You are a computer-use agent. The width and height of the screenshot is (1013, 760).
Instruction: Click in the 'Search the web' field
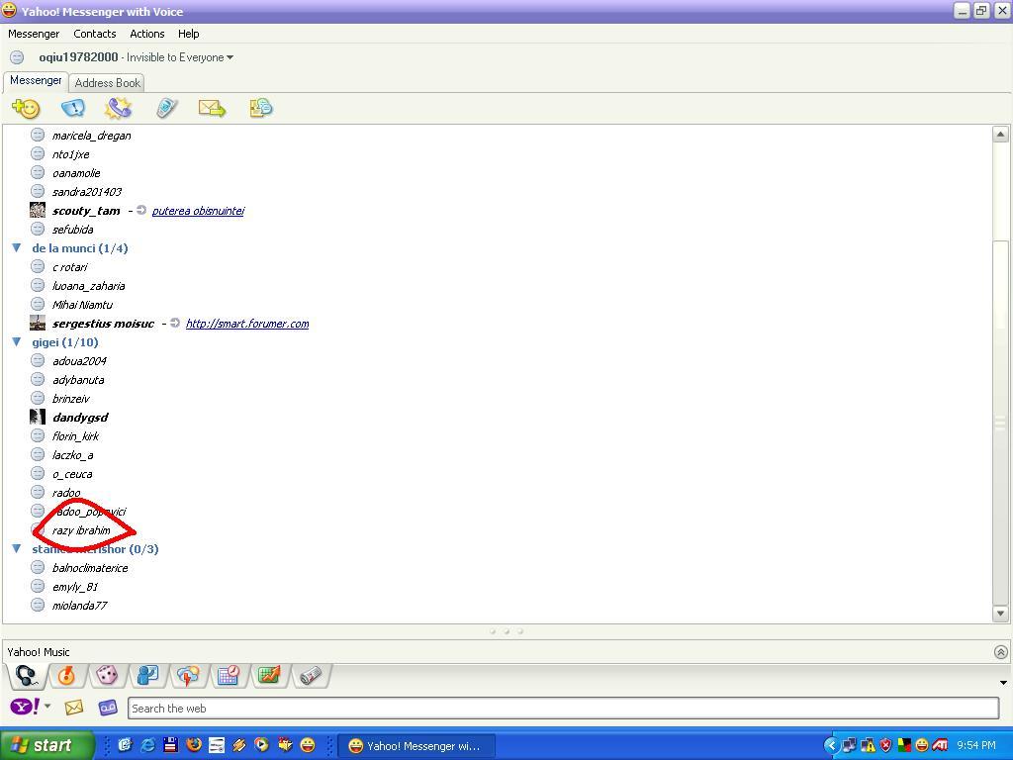point(563,709)
